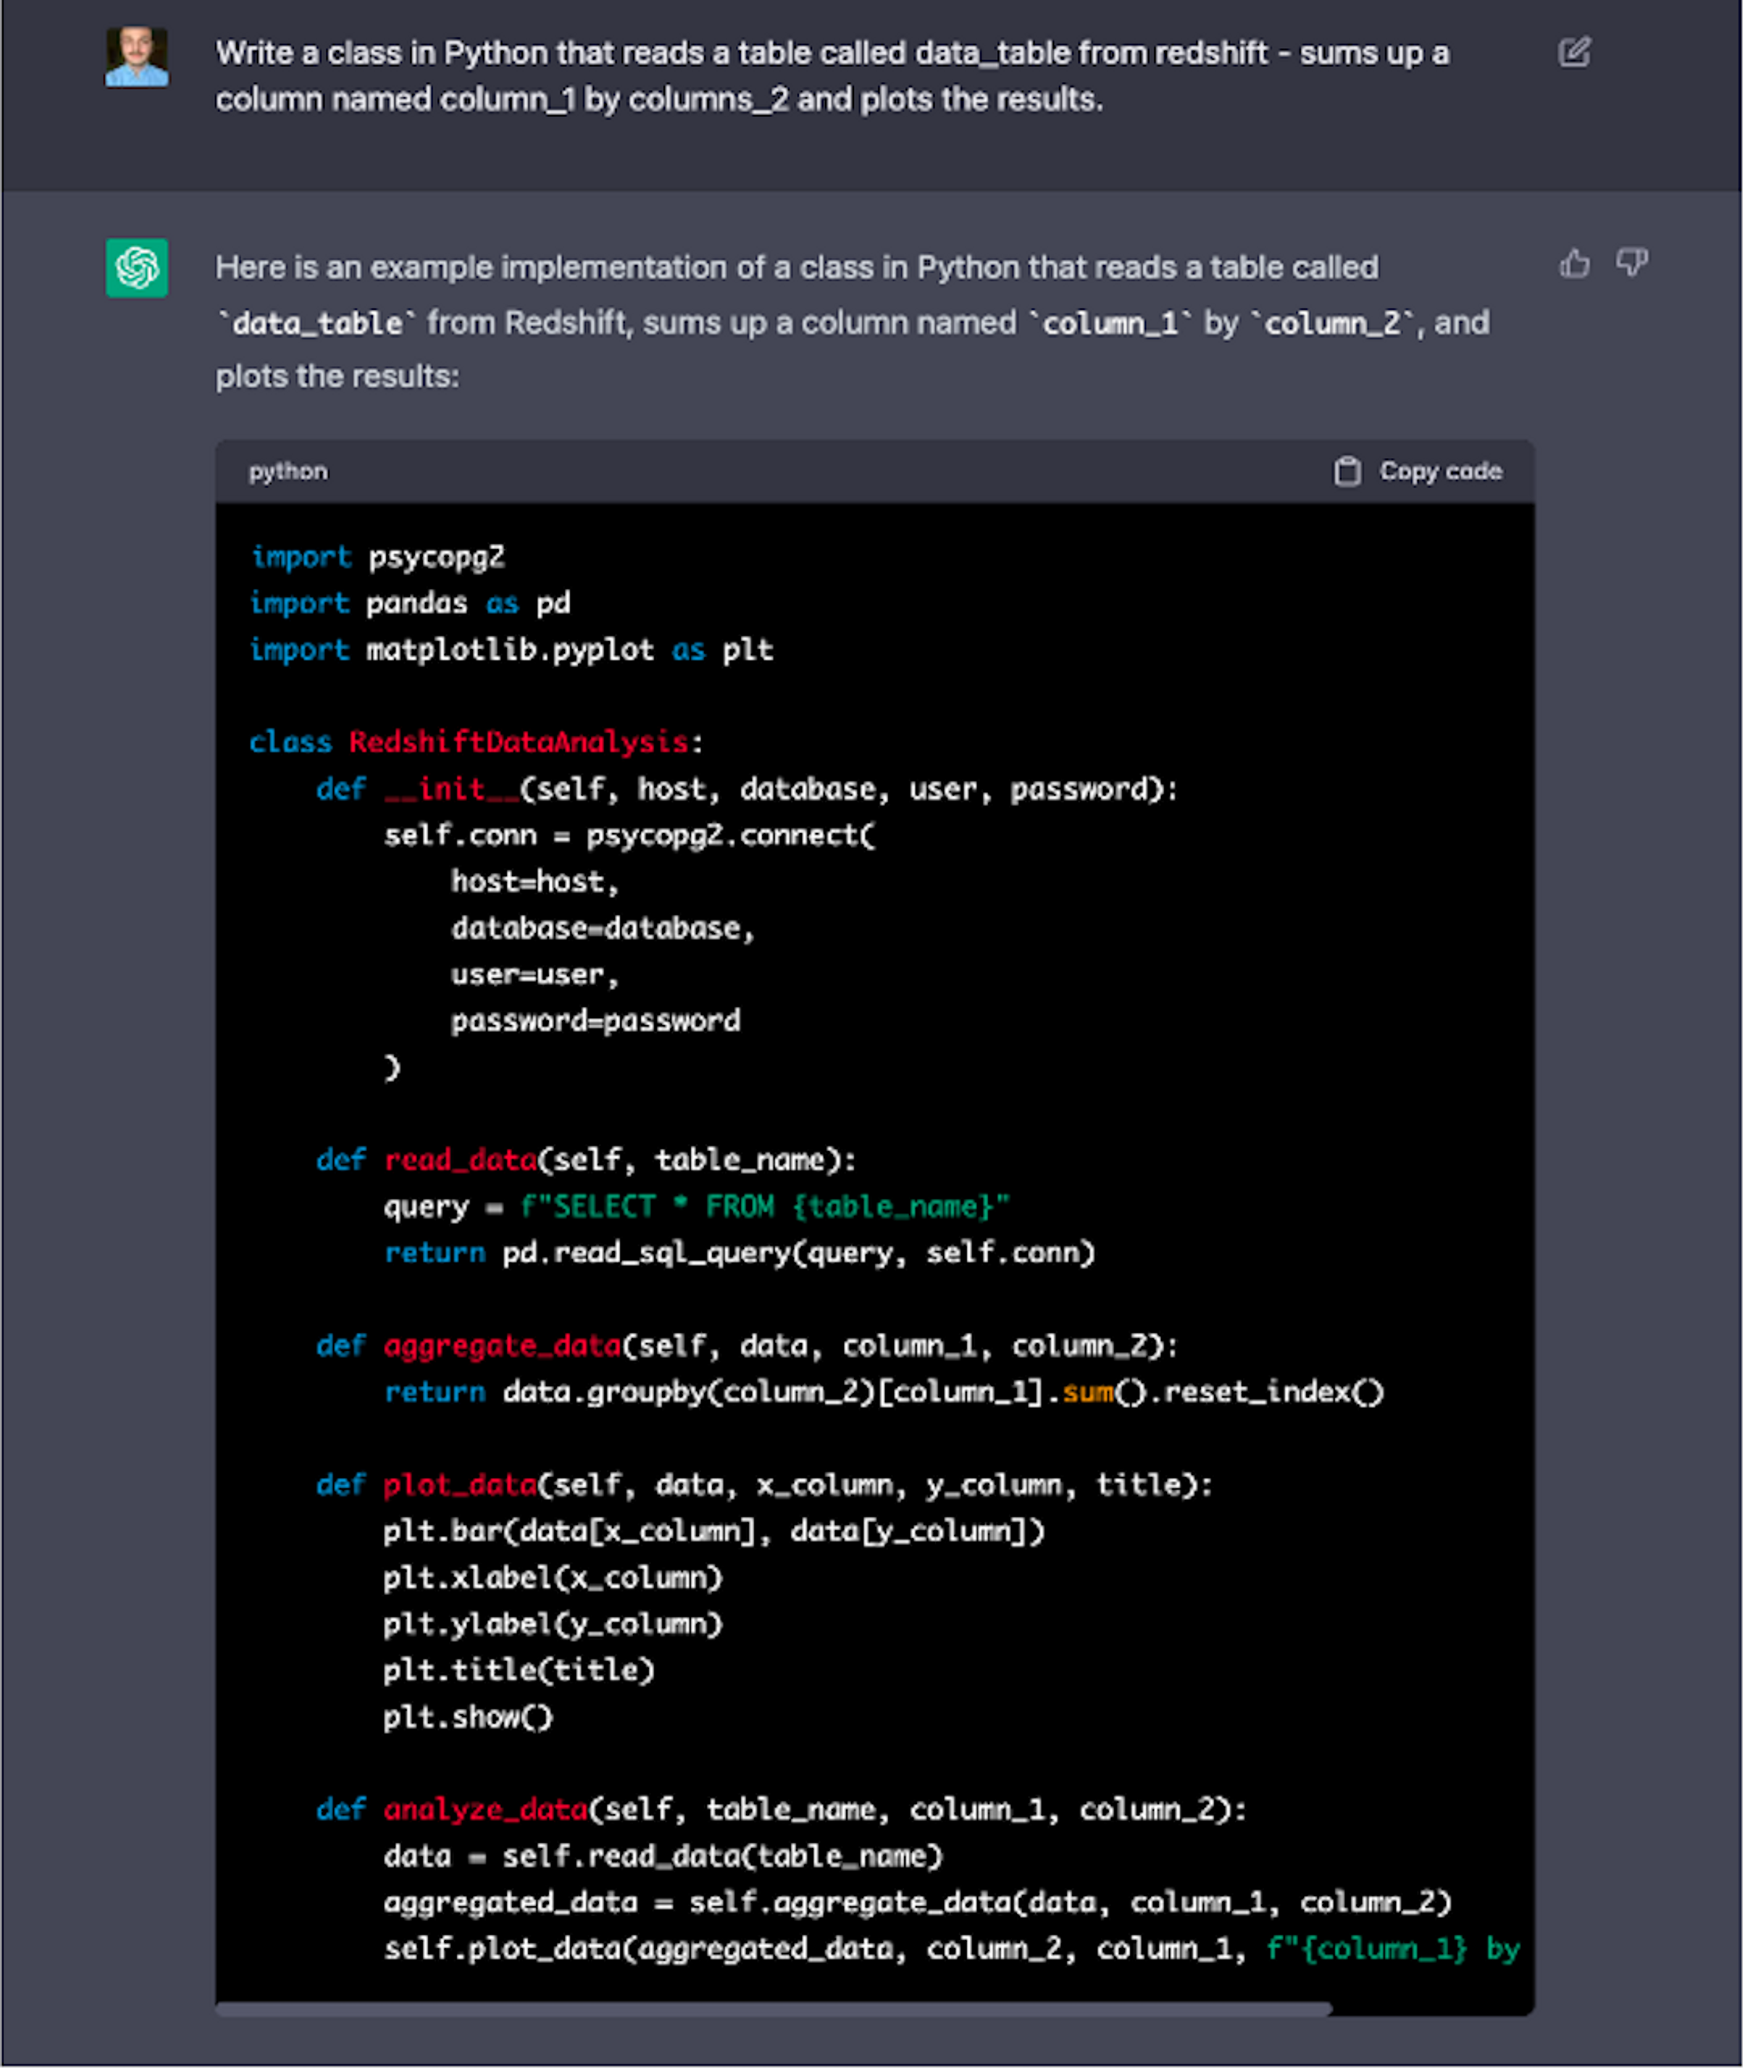Click the user profile avatar photo
Viewport: 1743px width, 2072px height.
[x=136, y=58]
